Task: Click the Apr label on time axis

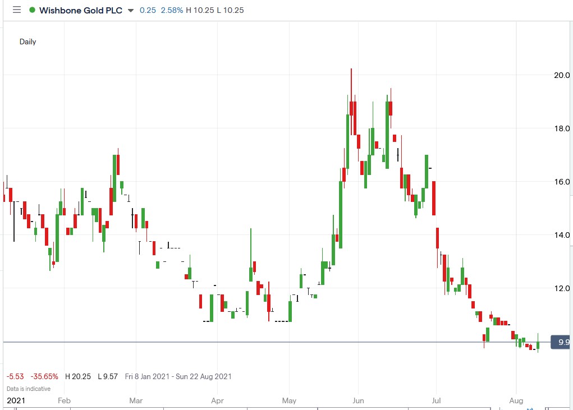Action: click(217, 400)
